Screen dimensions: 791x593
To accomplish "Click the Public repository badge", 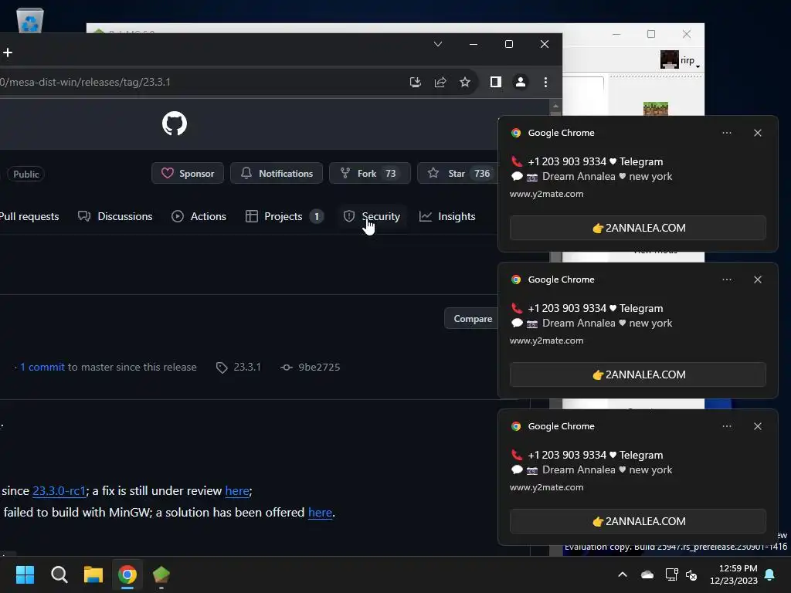I will [26, 174].
